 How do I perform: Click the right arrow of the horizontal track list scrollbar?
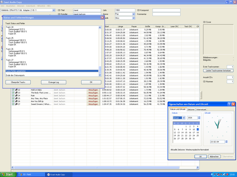pos(198,168)
